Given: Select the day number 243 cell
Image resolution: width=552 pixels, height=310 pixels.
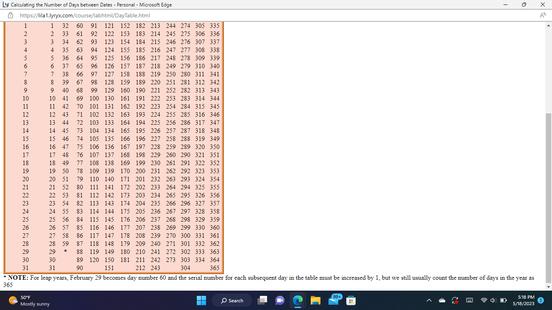Looking at the screenshot, I should pos(156,268).
